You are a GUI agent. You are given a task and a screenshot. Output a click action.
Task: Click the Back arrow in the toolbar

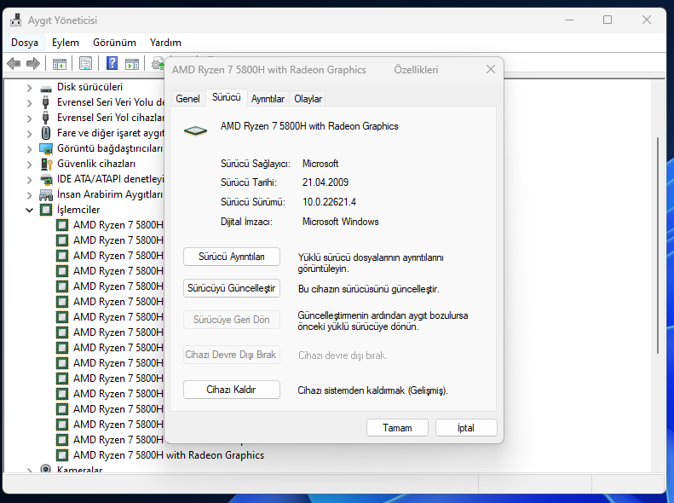(14, 64)
